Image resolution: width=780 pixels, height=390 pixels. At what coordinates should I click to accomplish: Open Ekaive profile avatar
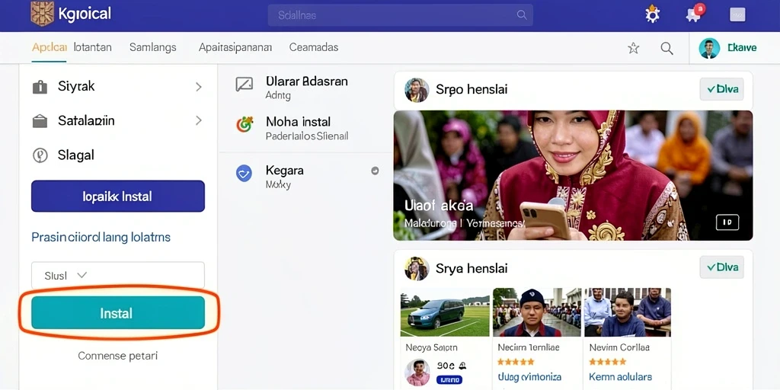(x=709, y=48)
